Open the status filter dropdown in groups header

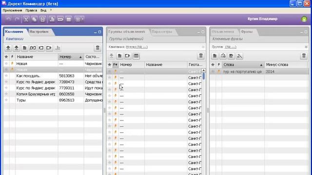[x=115, y=65]
